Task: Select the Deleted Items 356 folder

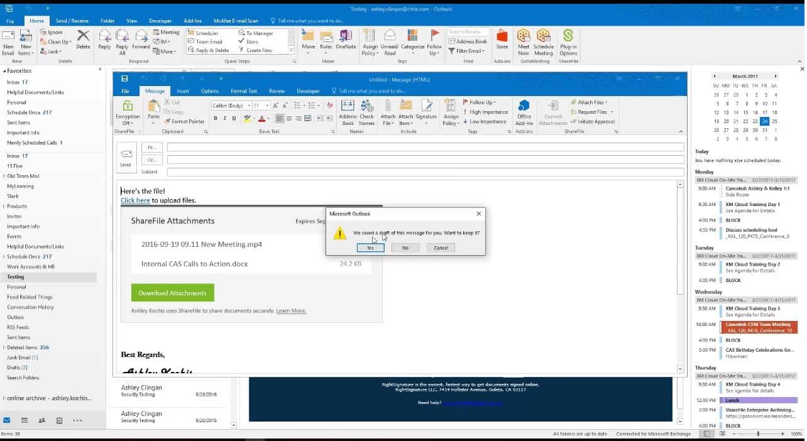Action: (x=28, y=347)
